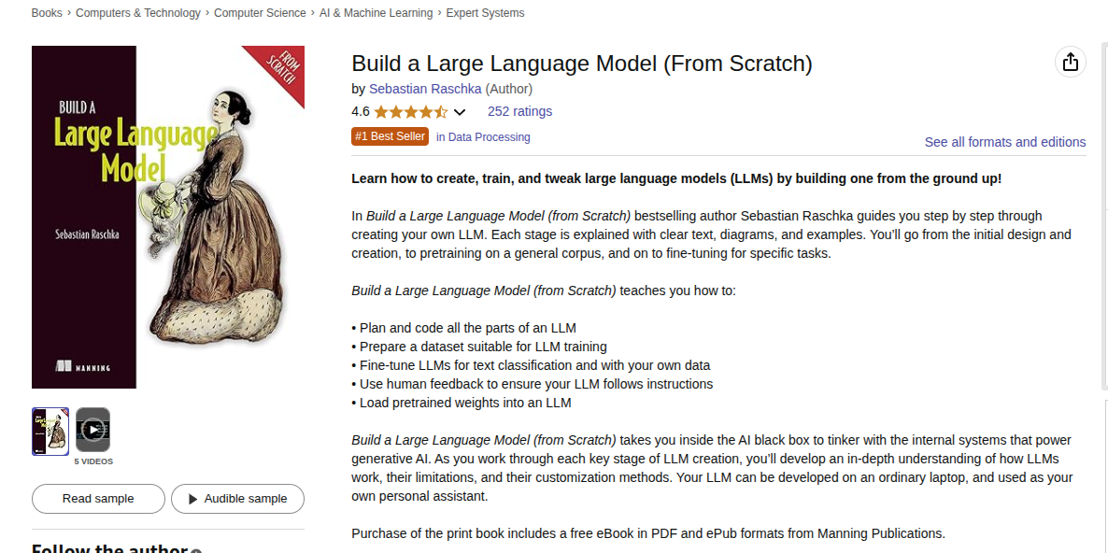Select the book cover thumbnail
Viewport: 1108px width, 553px height.
[50, 432]
